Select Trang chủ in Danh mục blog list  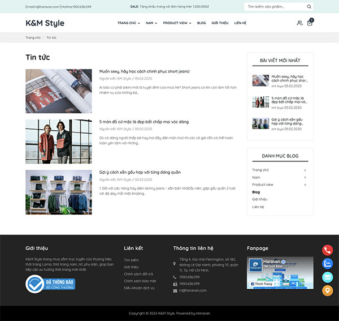(260, 170)
